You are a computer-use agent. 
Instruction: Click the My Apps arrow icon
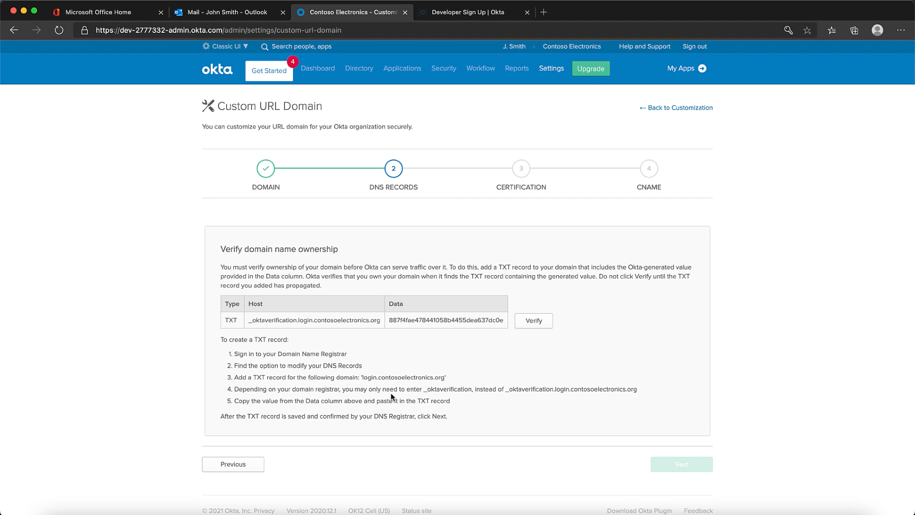point(702,68)
